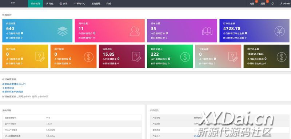Open the 帮助中心 menu item
291x139 pixels.
(x=79, y=4)
